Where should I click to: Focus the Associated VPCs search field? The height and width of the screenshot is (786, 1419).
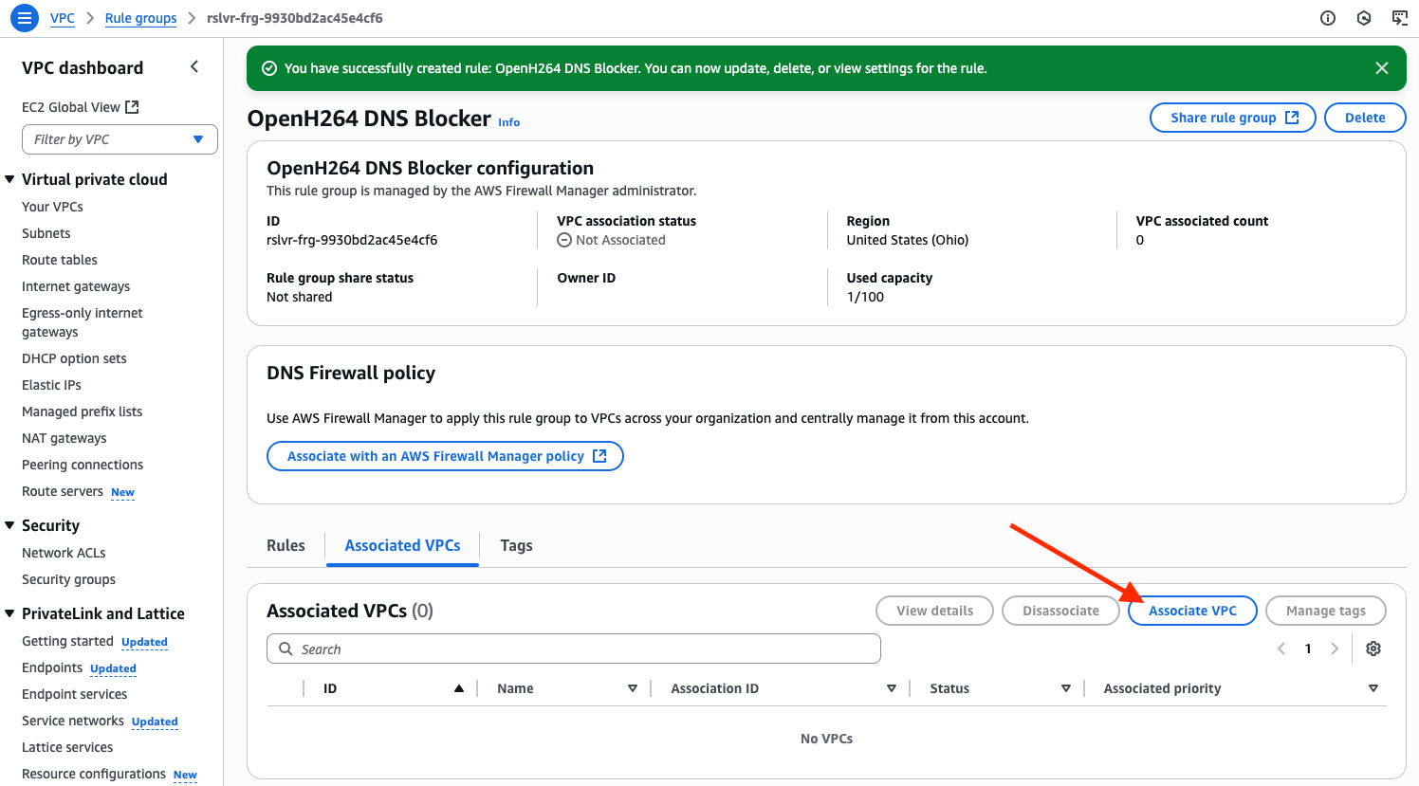[x=573, y=649]
